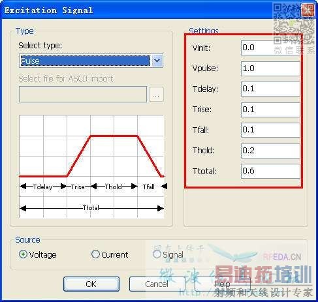The image size is (318, 302).
Task: Click the Vinit value field
Action: click(270, 48)
